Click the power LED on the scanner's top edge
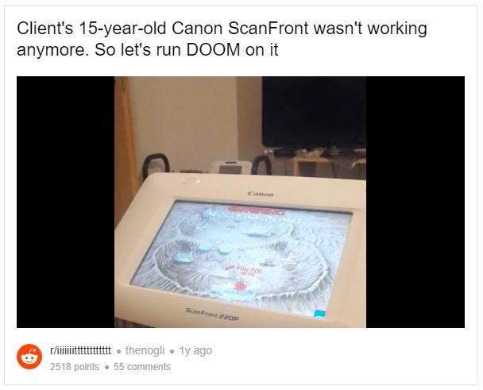 198,181
